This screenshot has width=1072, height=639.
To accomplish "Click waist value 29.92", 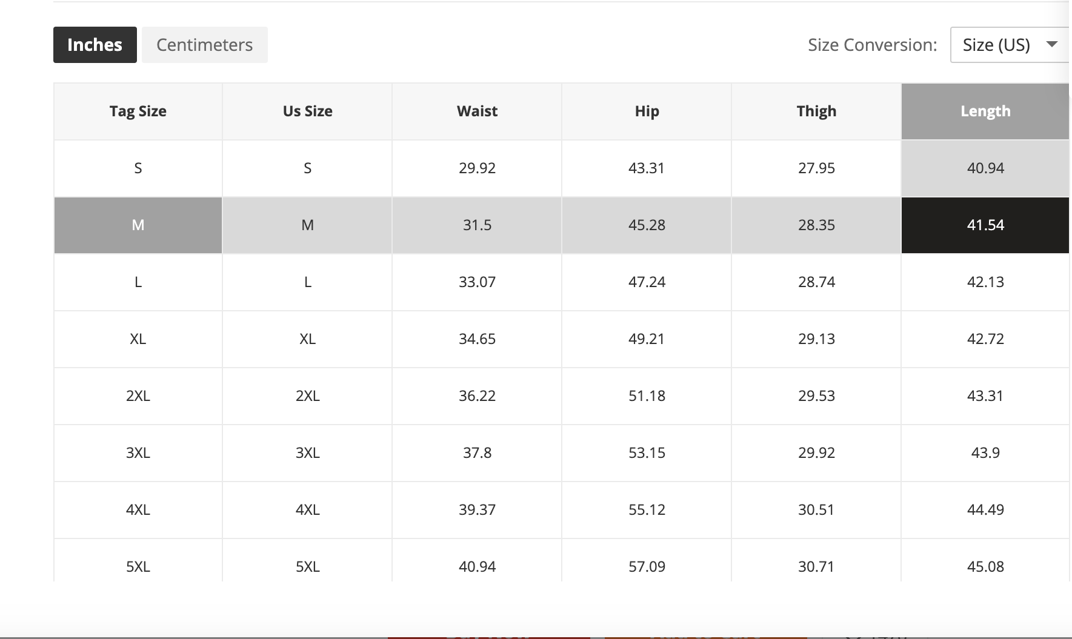I will coord(477,168).
